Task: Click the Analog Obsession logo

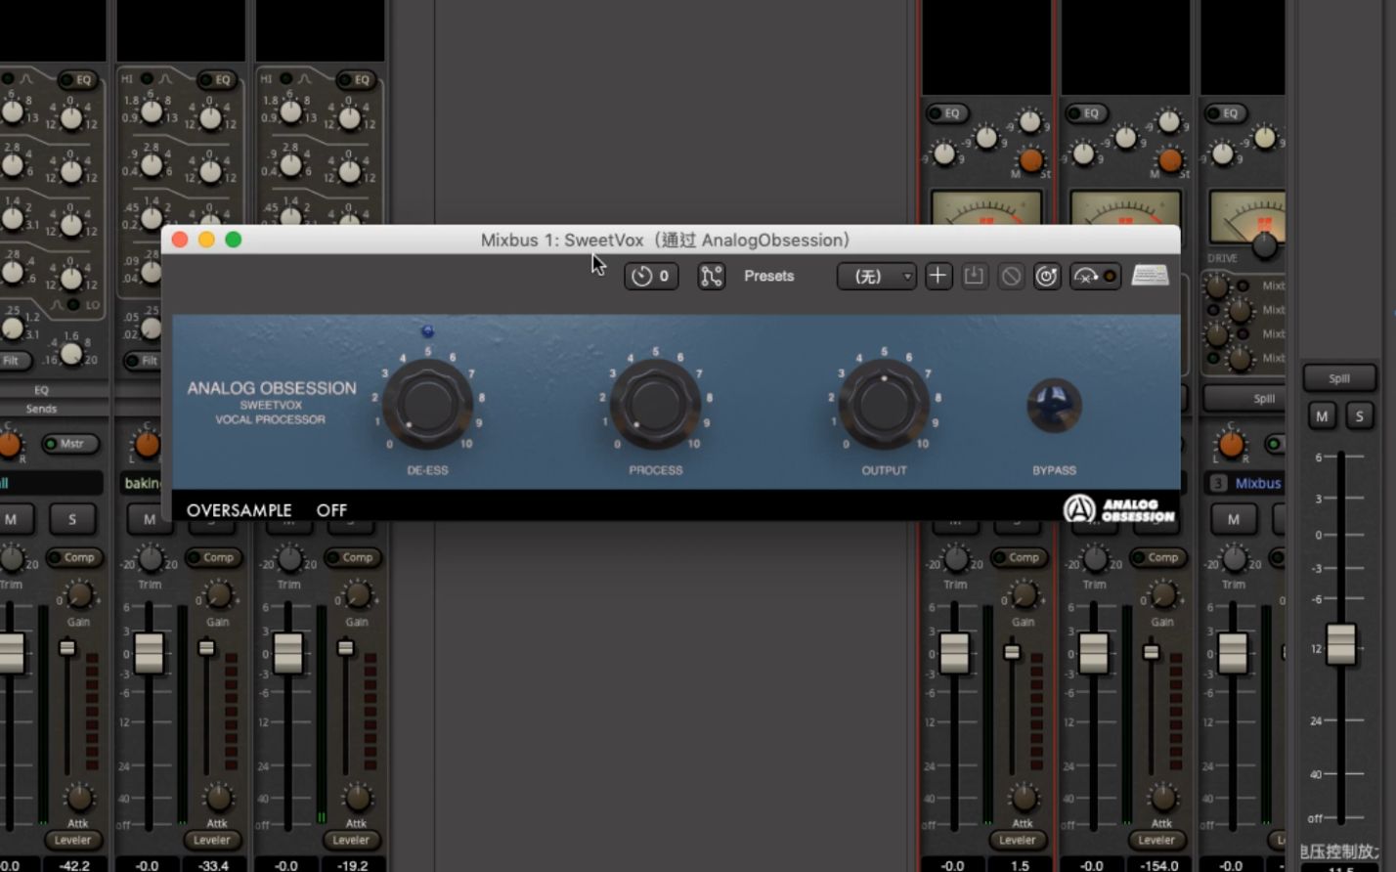Action: pyautogui.click(x=1119, y=509)
